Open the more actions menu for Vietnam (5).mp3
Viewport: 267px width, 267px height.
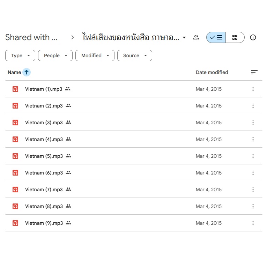[x=253, y=156]
